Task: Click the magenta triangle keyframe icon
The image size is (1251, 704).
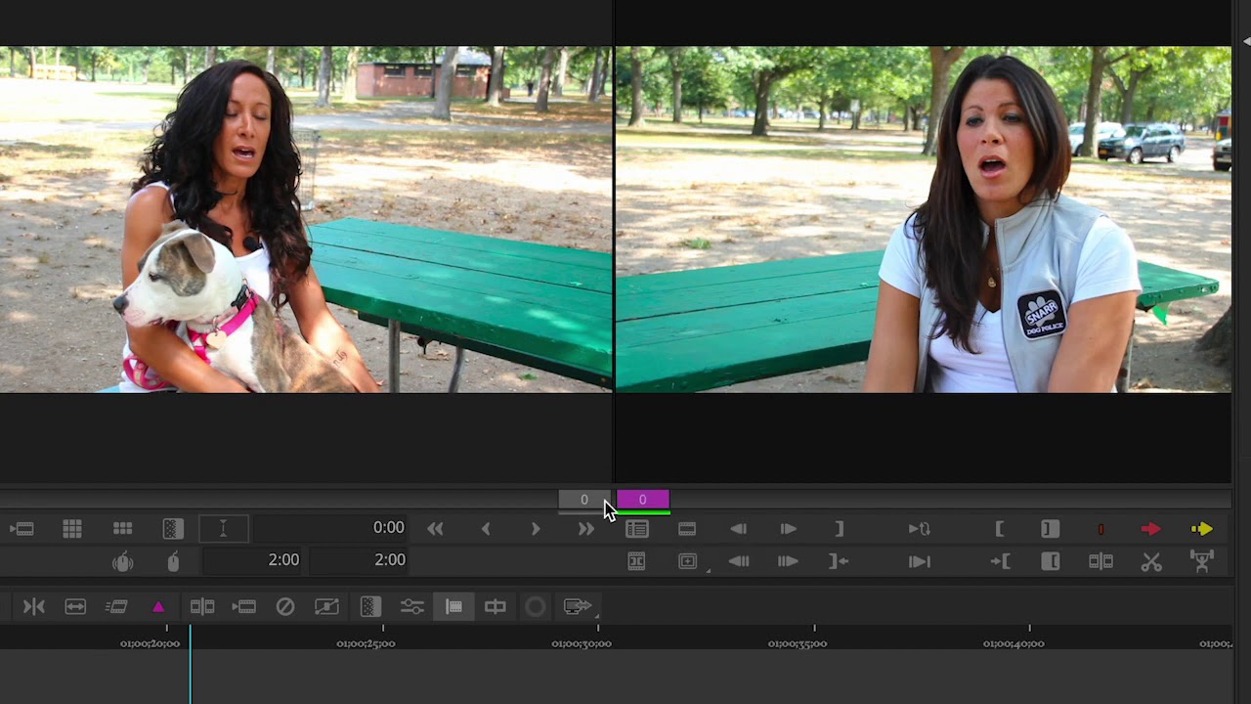Action: (x=158, y=607)
